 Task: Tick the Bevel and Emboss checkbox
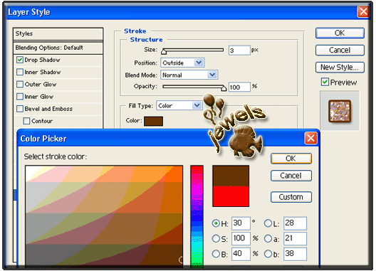[20, 109]
